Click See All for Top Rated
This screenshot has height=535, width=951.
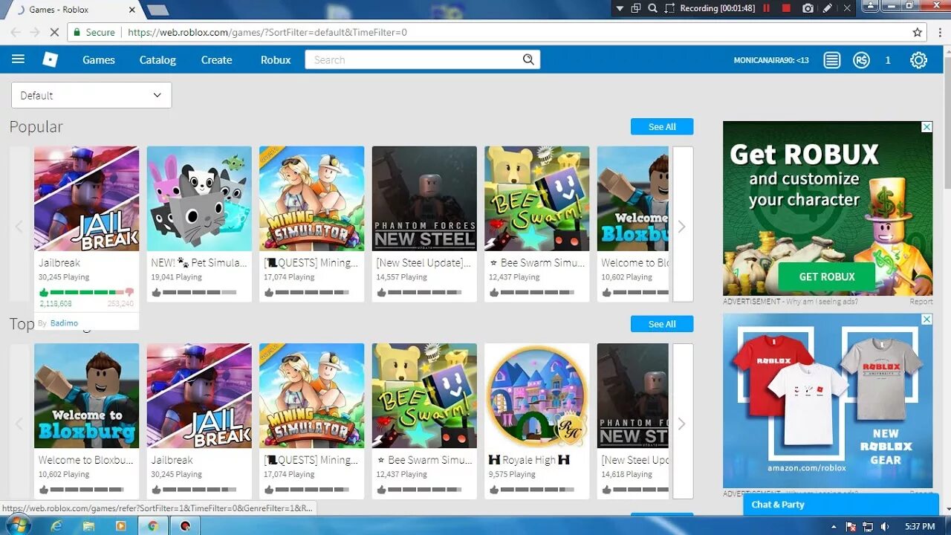click(662, 324)
